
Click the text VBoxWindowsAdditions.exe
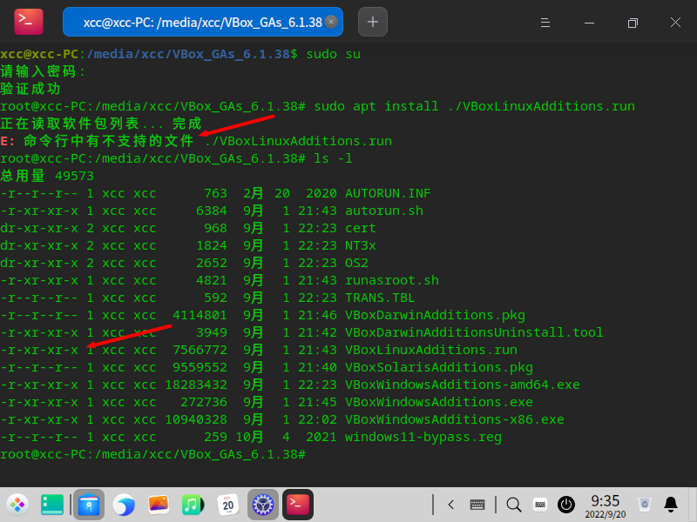pyautogui.click(x=439, y=402)
